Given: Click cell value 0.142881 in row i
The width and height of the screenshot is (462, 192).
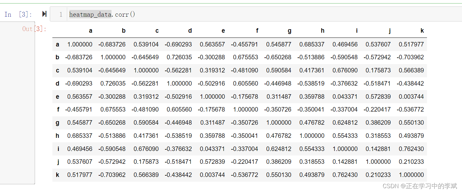Looking at the screenshot, I should [x=378, y=149].
